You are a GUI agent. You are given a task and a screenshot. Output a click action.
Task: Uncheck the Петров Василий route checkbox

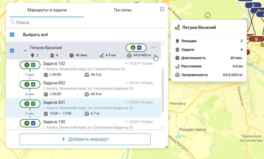coord(12,51)
